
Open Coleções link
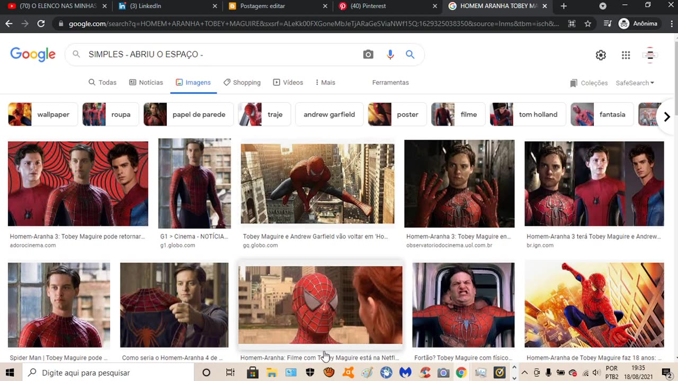[x=589, y=83]
